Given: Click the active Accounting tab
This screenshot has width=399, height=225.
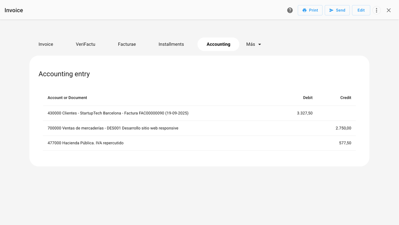Looking at the screenshot, I should point(218,44).
